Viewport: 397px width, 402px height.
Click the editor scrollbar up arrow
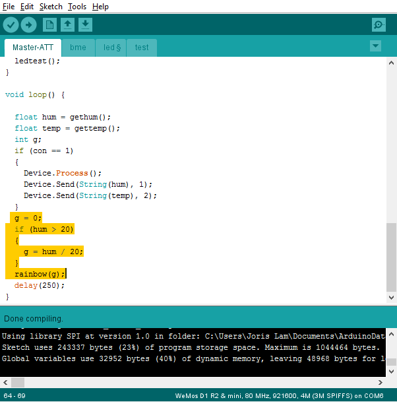(391, 63)
